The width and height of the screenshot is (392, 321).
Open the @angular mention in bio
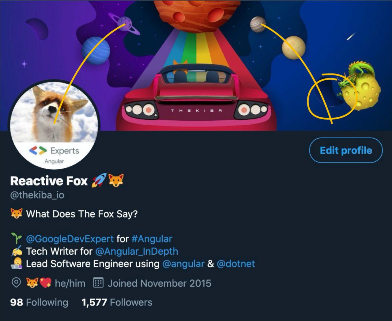[x=183, y=264]
